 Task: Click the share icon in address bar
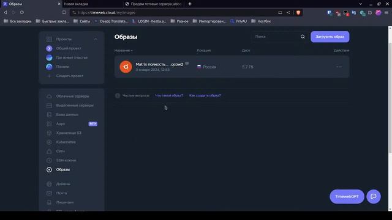coord(288,12)
